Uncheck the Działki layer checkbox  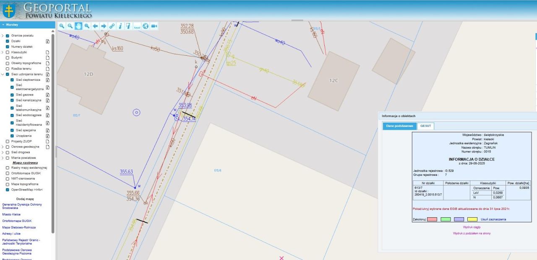7,41
